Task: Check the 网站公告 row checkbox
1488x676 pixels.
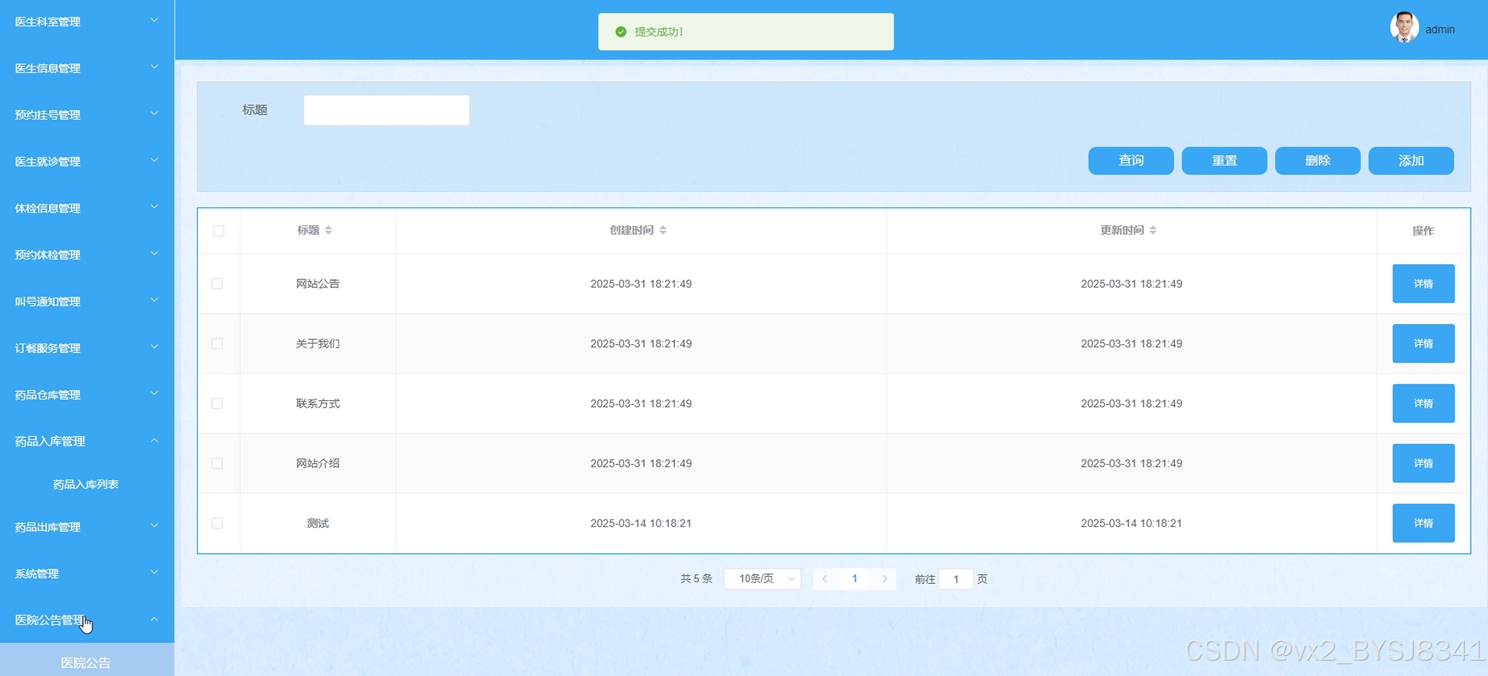Action: (217, 283)
